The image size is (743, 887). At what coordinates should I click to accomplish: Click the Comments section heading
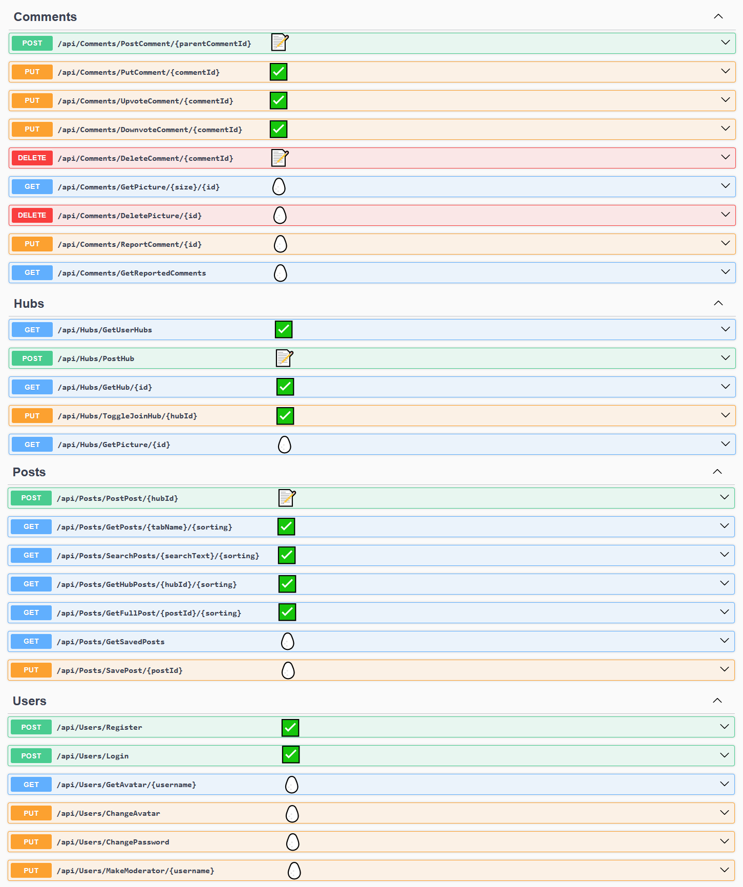point(45,17)
